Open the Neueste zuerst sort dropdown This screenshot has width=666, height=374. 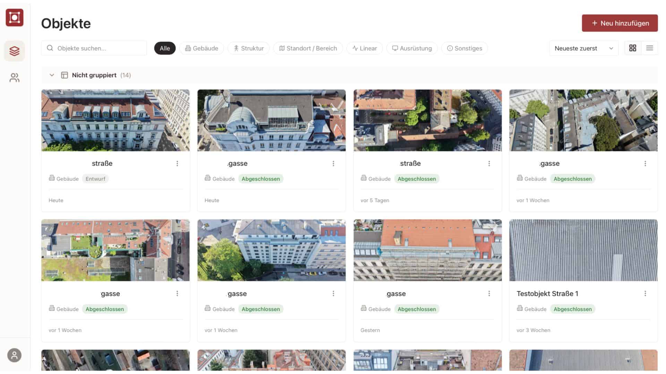click(584, 48)
